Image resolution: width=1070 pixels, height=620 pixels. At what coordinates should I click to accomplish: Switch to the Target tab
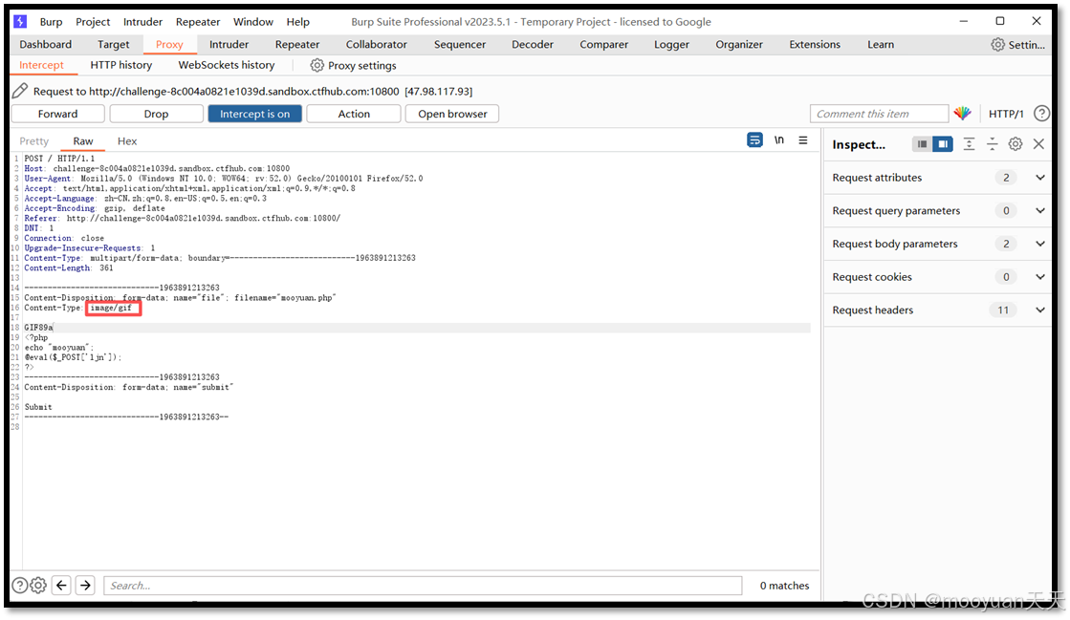click(113, 44)
